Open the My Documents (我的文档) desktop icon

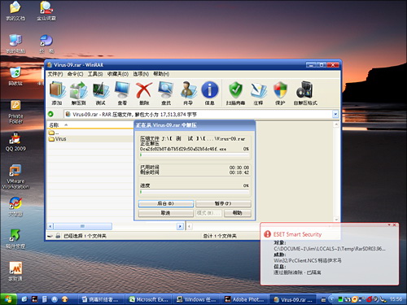tap(15, 11)
